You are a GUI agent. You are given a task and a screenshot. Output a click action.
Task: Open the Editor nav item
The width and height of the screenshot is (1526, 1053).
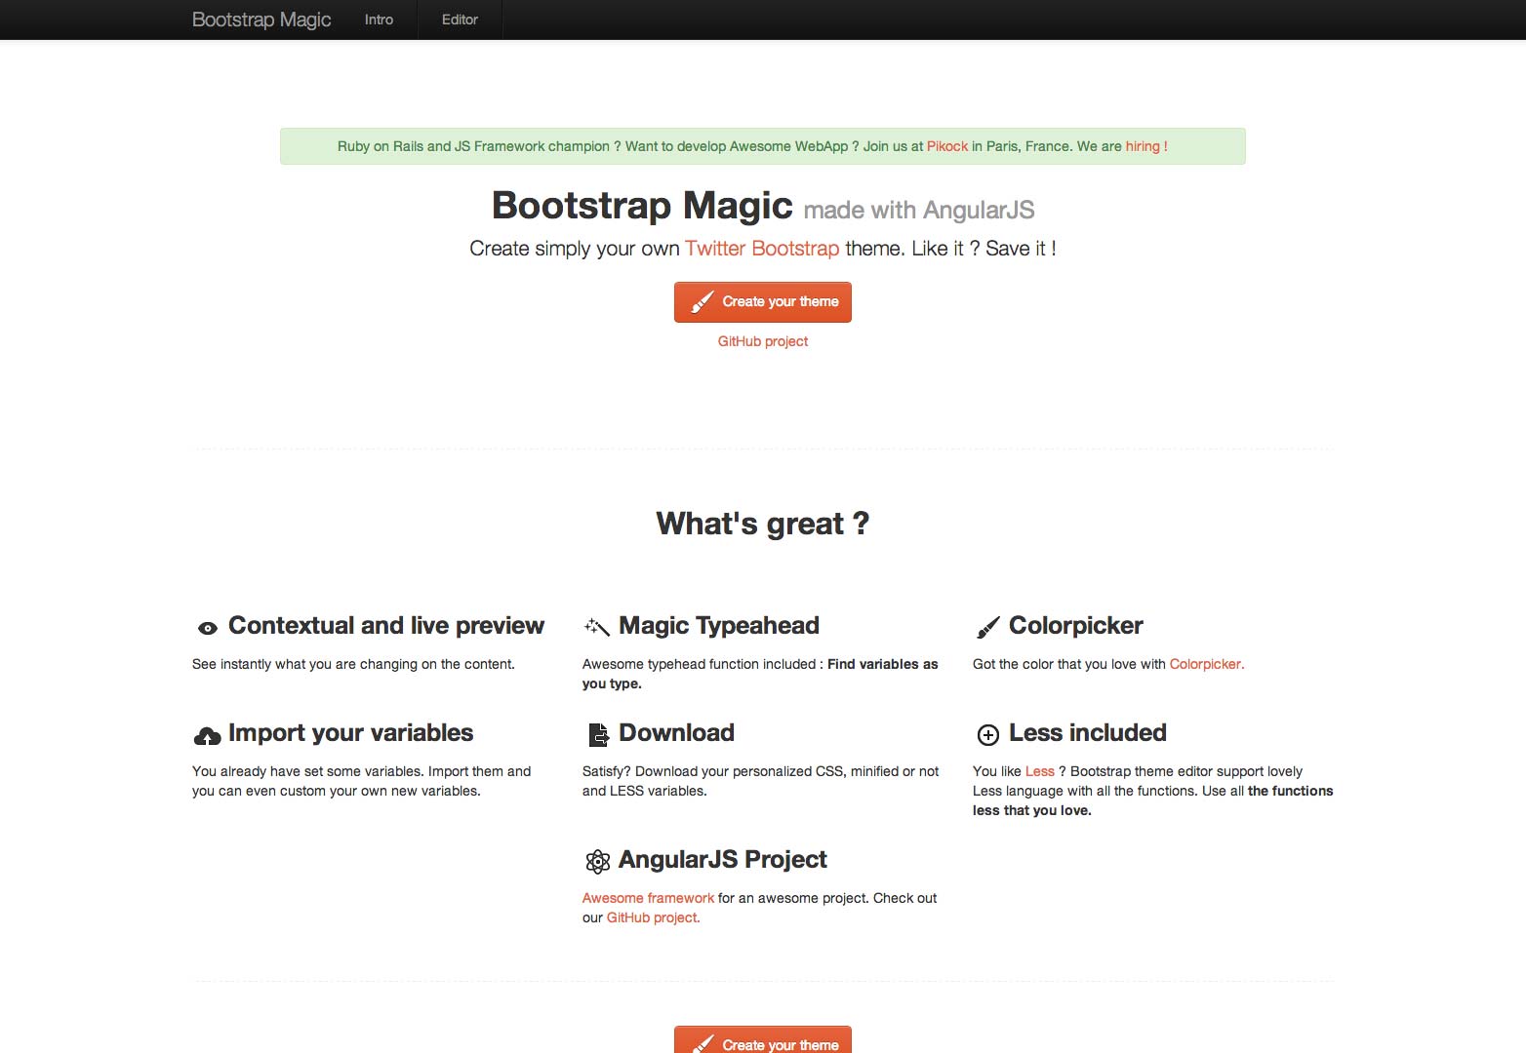[x=460, y=19]
